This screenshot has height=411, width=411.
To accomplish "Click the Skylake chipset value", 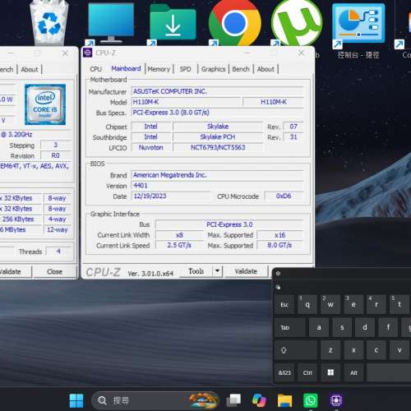I will click(218, 127).
